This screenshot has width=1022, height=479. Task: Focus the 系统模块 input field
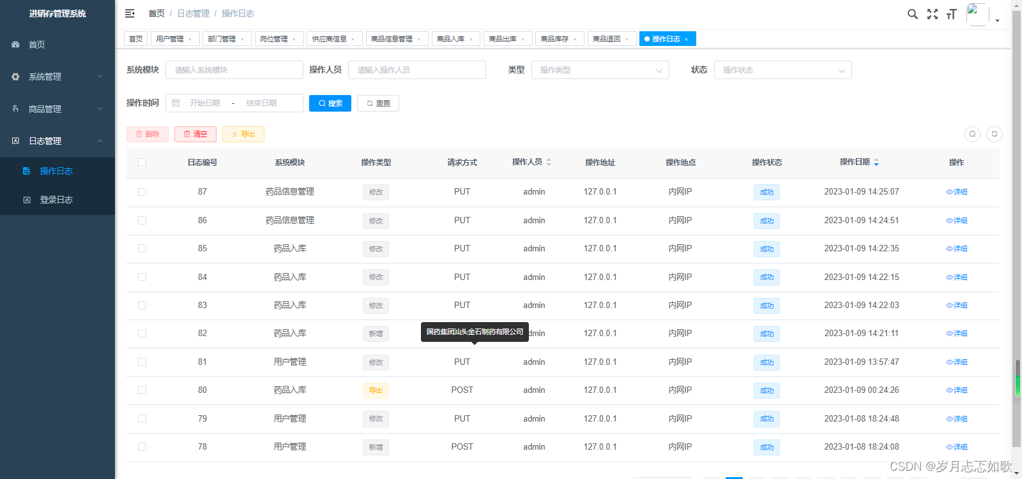[x=234, y=70]
